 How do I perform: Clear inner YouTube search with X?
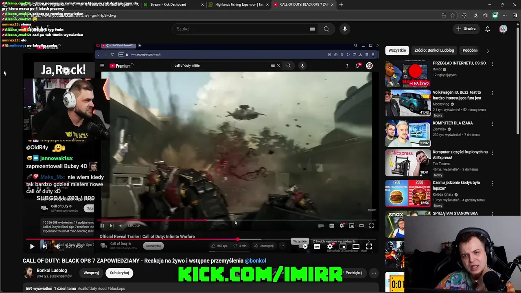(278, 66)
